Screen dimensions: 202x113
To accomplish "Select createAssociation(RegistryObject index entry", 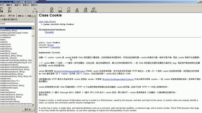I will [16, 62].
